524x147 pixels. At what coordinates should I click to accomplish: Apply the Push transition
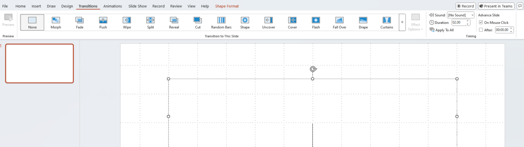pyautogui.click(x=103, y=22)
